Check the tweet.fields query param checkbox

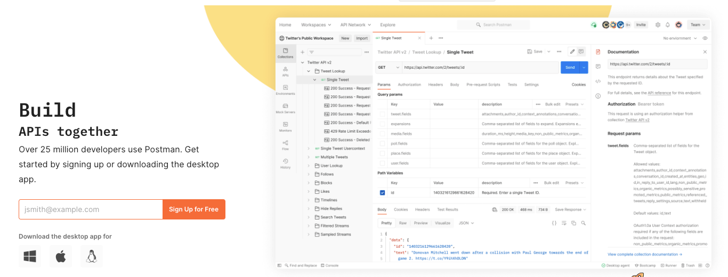point(382,114)
